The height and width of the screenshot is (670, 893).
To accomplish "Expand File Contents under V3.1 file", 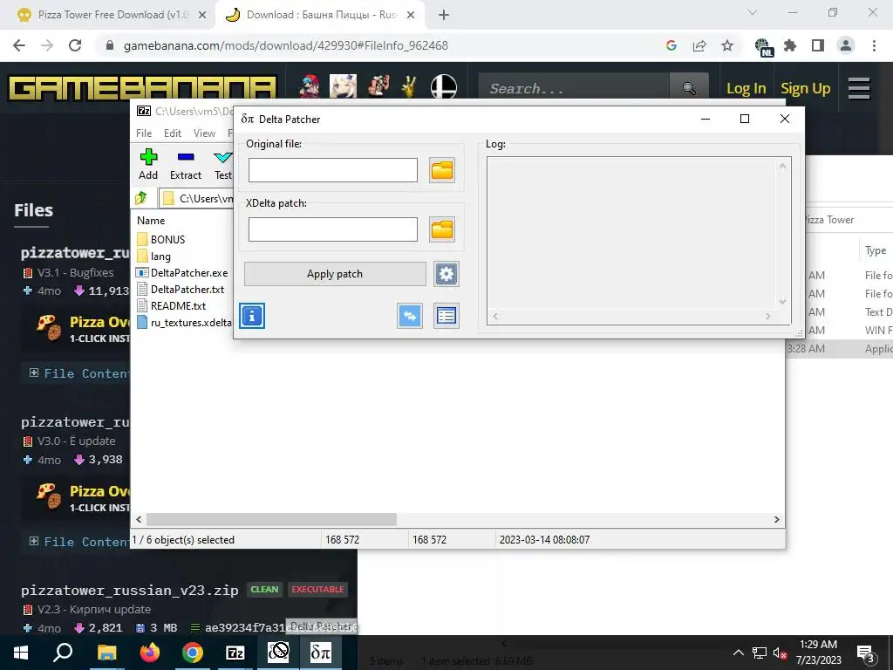I will point(79,373).
